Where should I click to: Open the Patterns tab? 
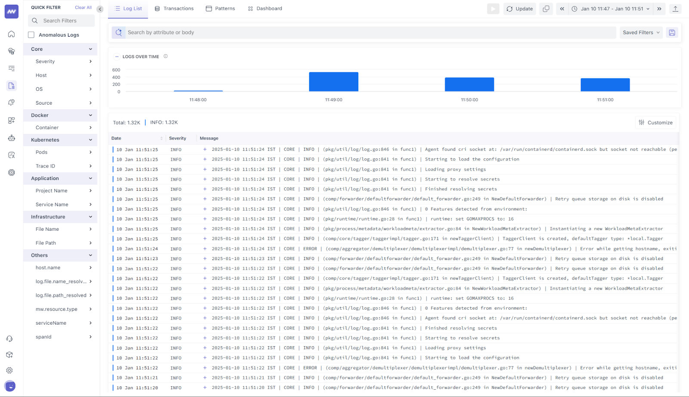point(220,8)
